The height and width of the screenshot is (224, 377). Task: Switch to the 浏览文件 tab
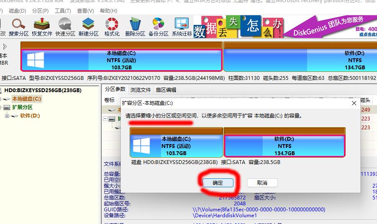point(140,90)
